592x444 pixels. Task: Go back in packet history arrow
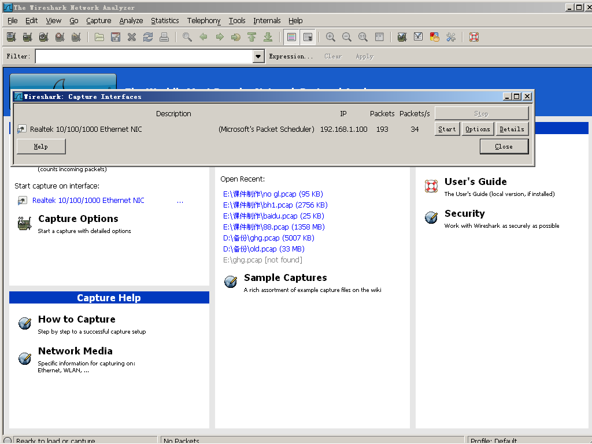point(203,37)
